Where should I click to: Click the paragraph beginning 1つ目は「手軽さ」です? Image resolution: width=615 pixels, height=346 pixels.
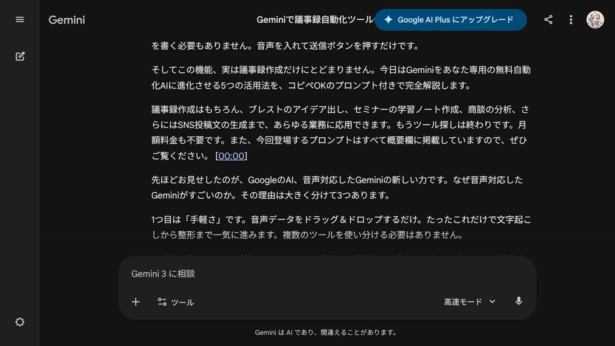pyautogui.click(x=341, y=227)
